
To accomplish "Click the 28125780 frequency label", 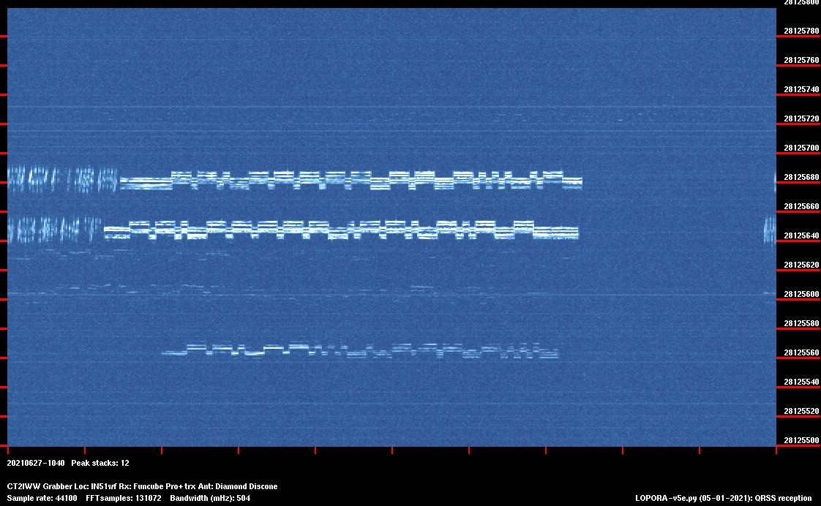I will [x=801, y=31].
